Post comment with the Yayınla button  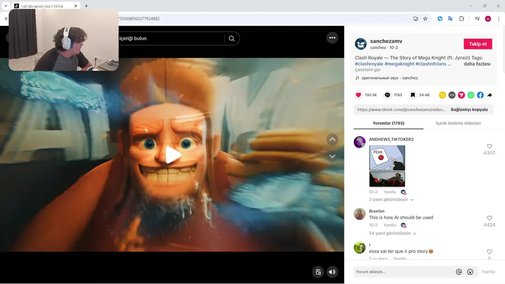[488, 272]
